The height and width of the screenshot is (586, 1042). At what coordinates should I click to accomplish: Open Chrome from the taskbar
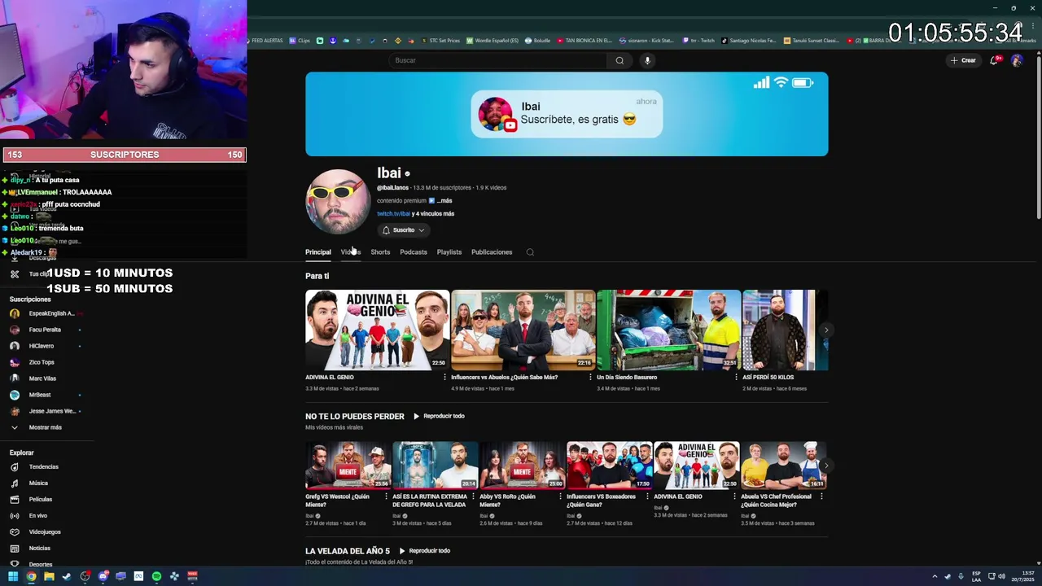point(31,576)
